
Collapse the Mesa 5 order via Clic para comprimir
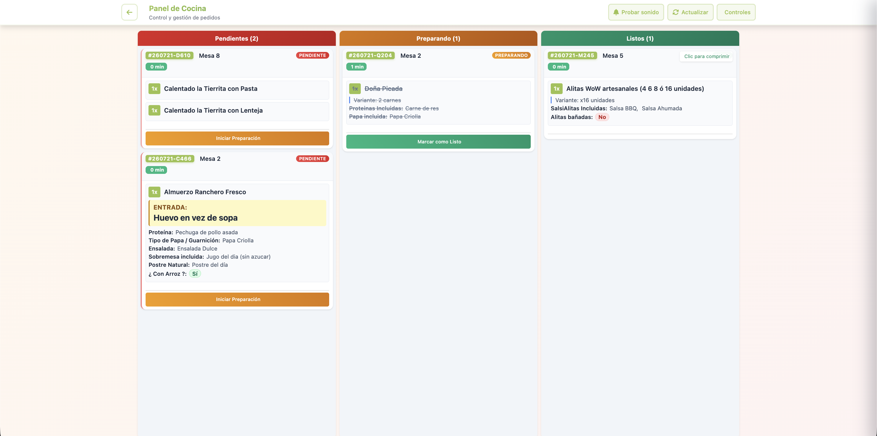coord(706,56)
